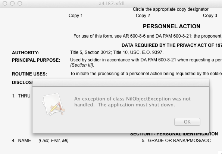Click the exception dialog's title bar
222x154 pixels.
[x=121, y=83]
